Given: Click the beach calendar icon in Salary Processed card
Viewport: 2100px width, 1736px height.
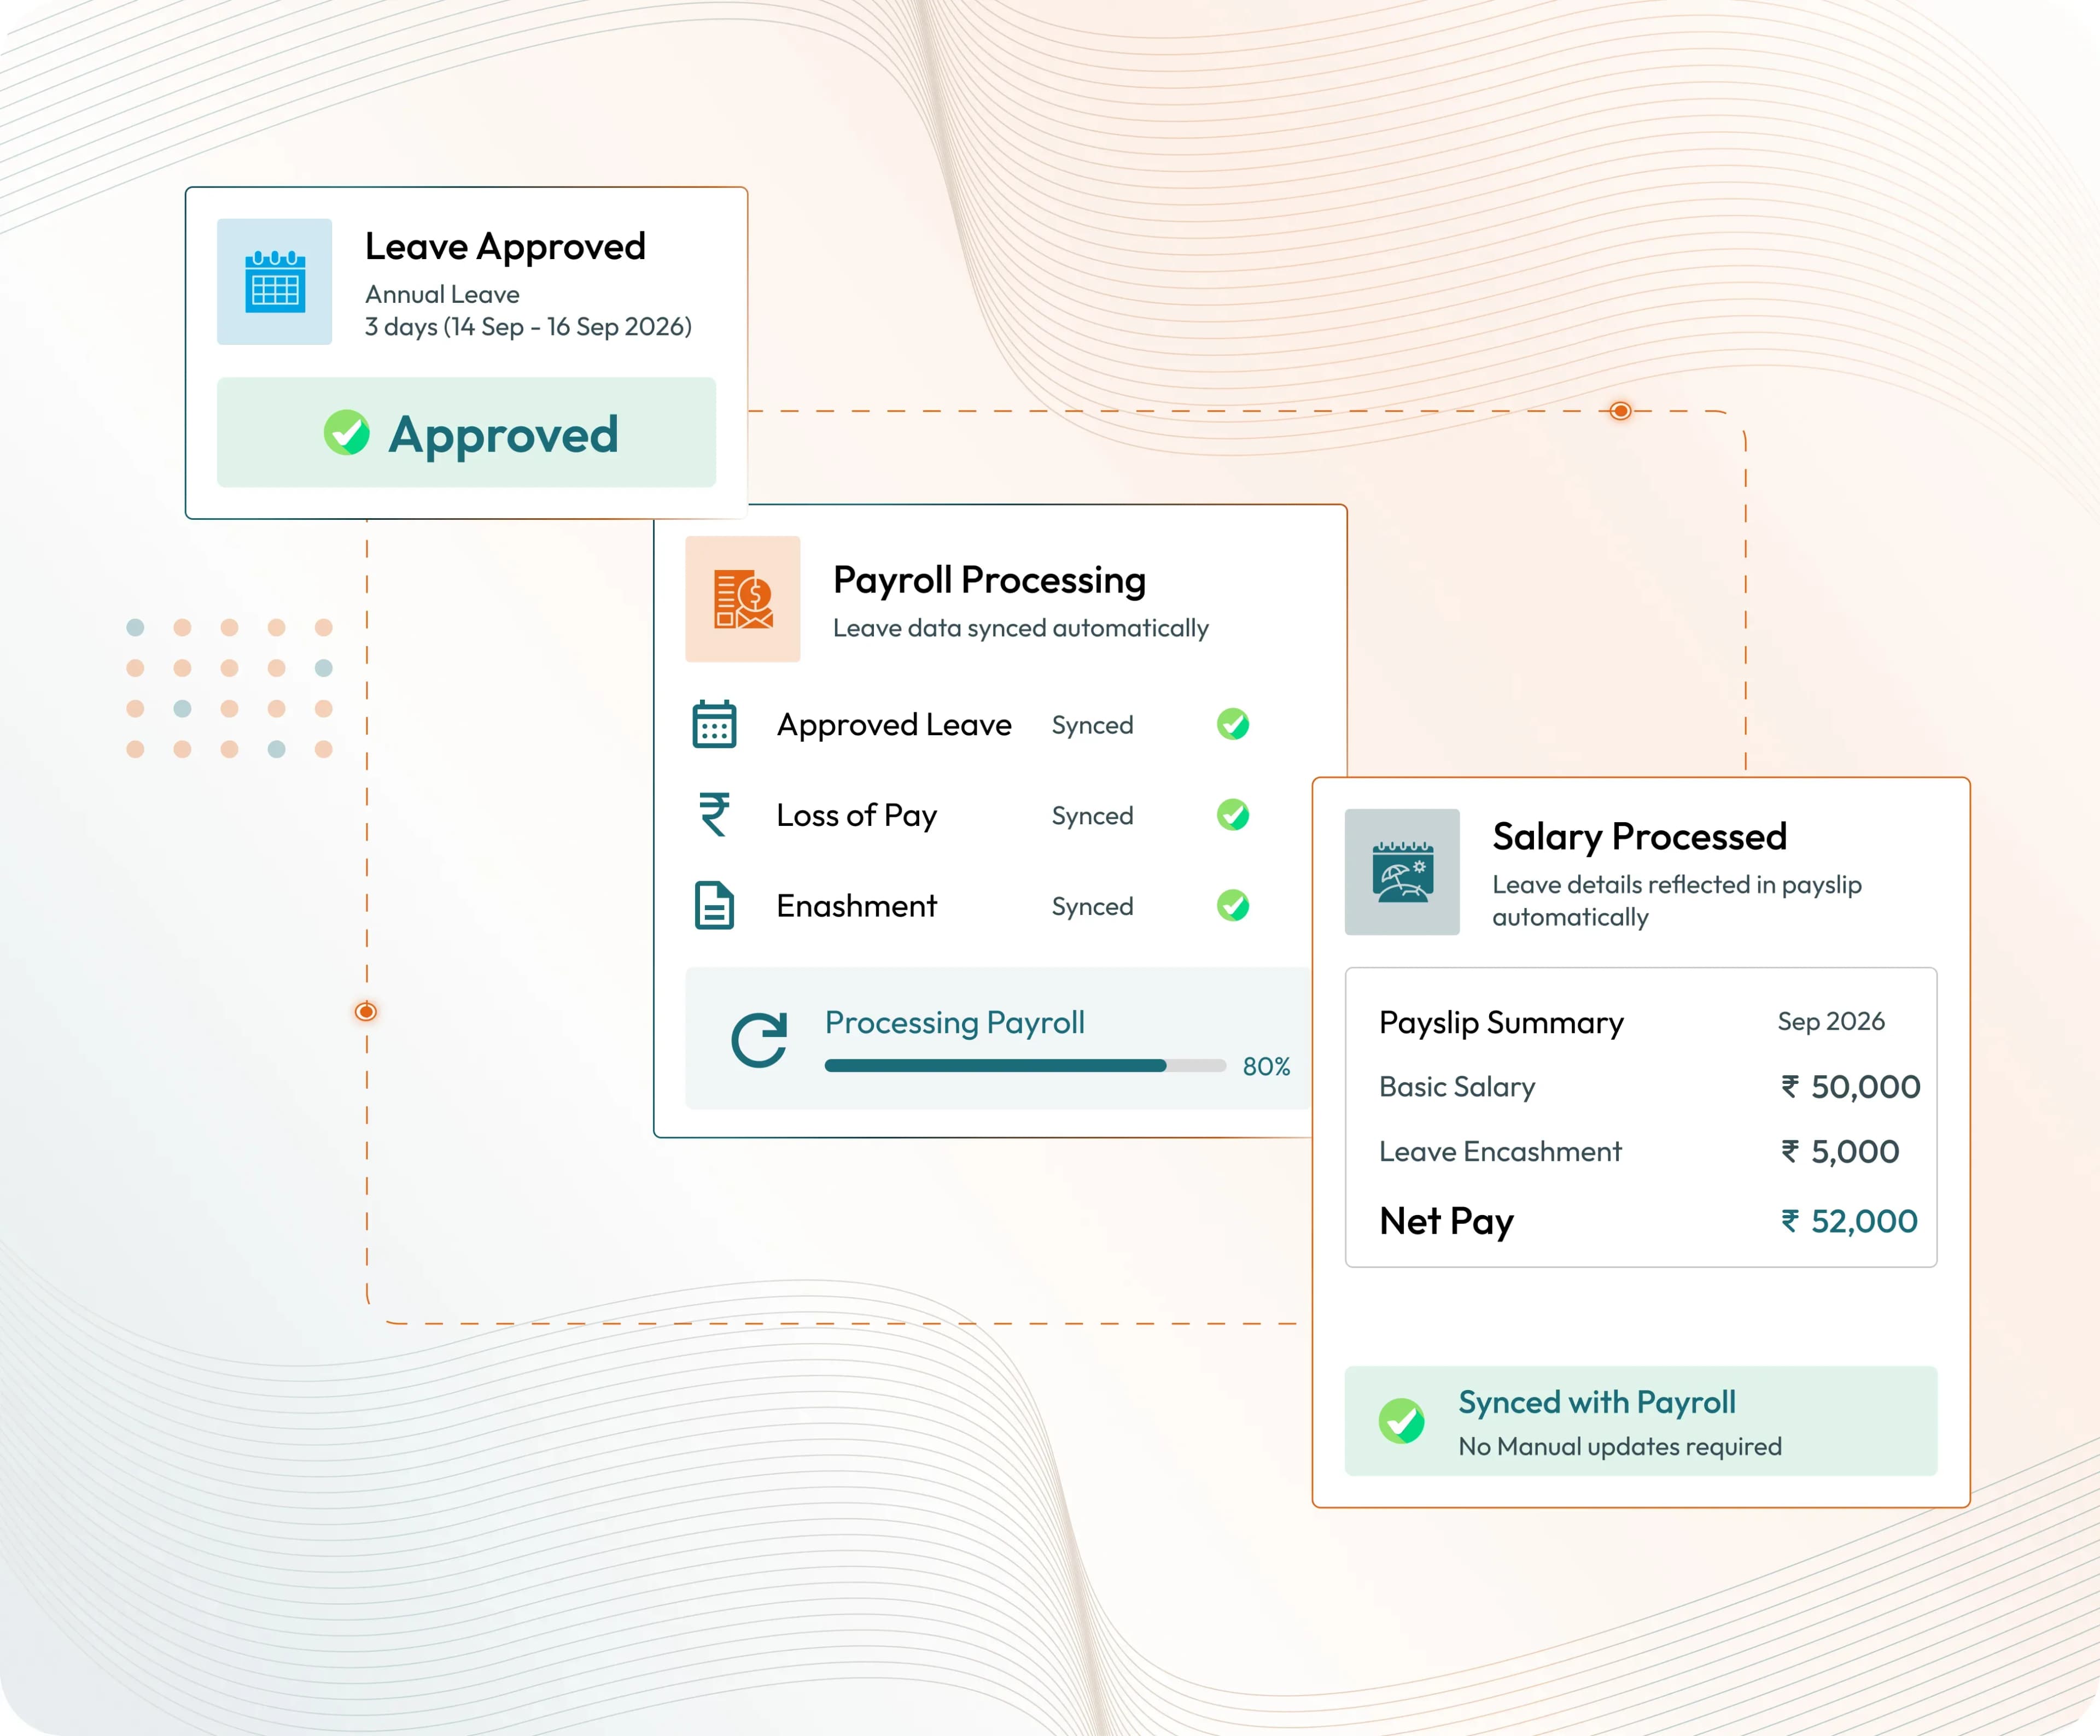Looking at the screenshot, I should click(1402, 871).
